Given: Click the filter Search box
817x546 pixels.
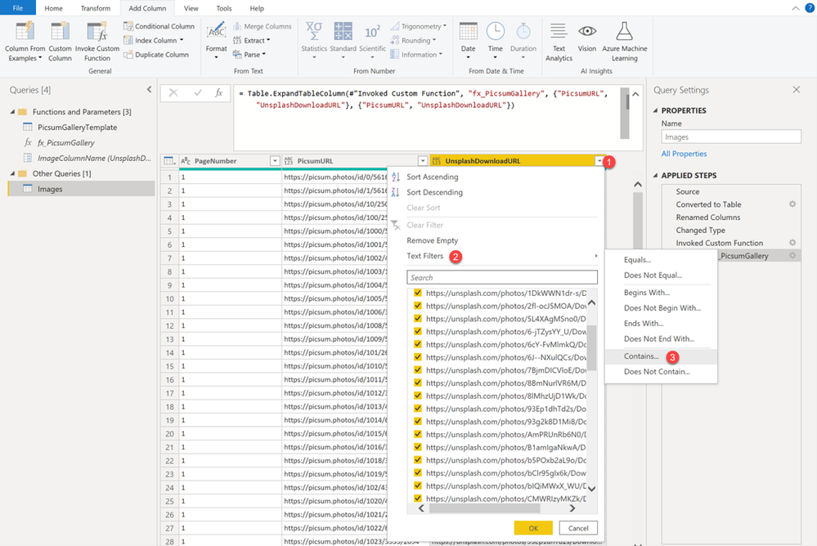Looking at the screenshot, I should tap(502, 277).
